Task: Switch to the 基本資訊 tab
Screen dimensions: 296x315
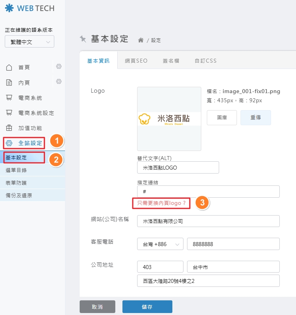Action: tap(98, 61)
